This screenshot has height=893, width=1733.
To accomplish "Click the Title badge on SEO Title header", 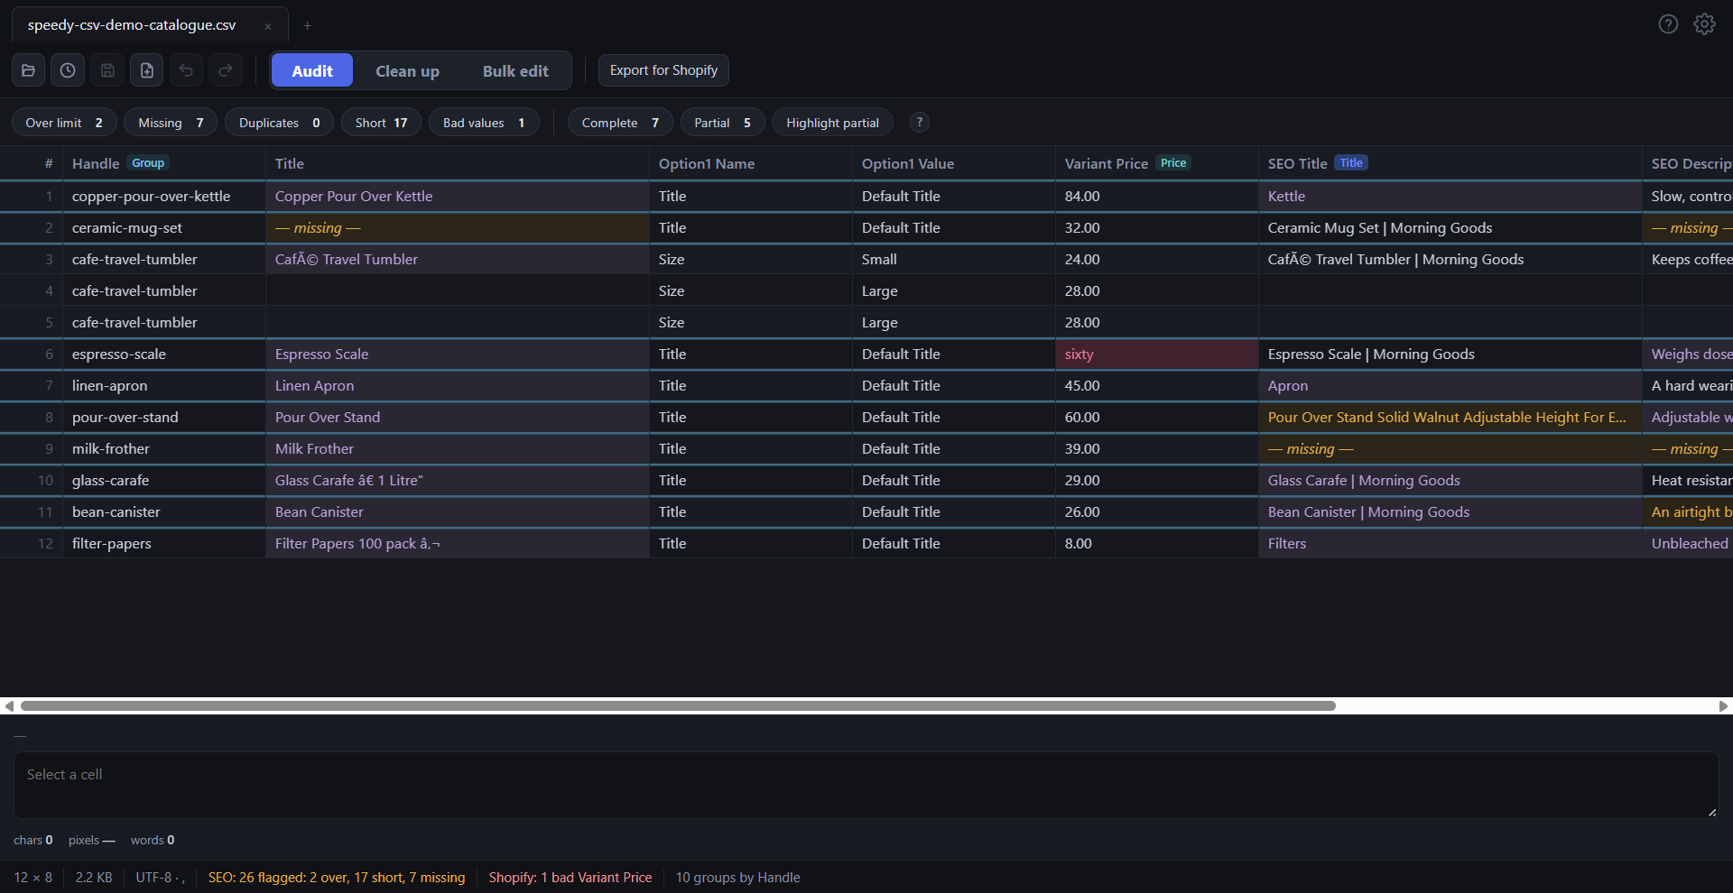I will (x=1351, y=163).
